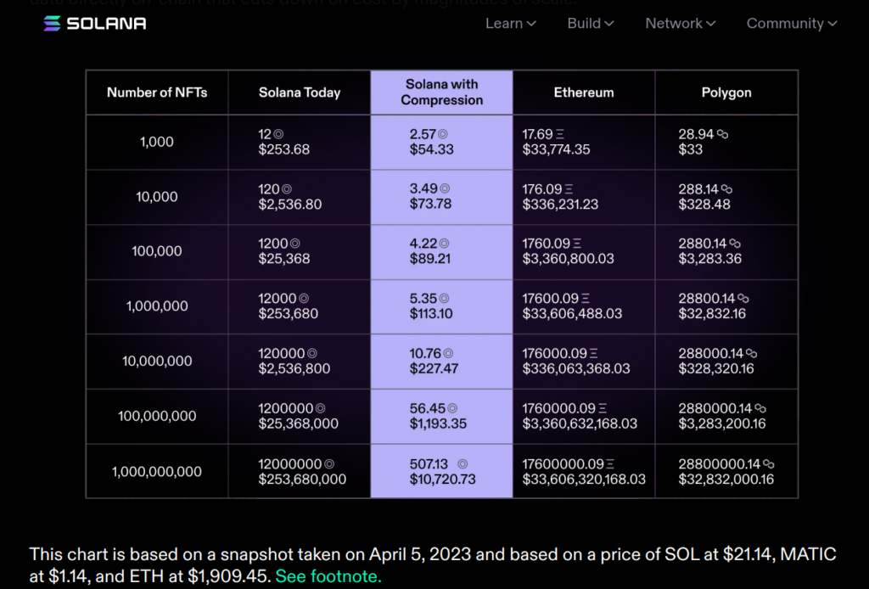
Task: Click the SOL symbol next to 2.57
Action: [x=443, y=134]
